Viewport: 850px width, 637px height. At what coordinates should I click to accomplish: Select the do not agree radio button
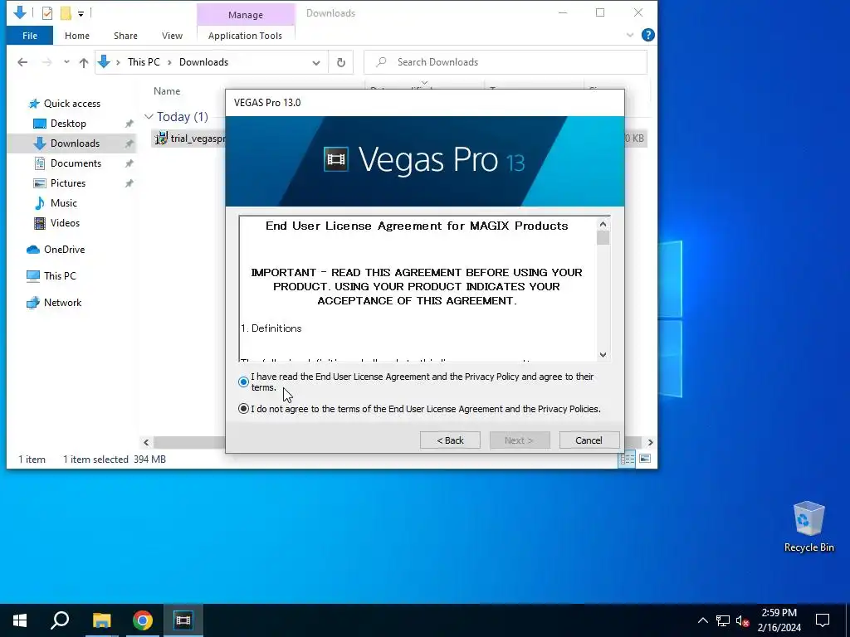(243, 409)
